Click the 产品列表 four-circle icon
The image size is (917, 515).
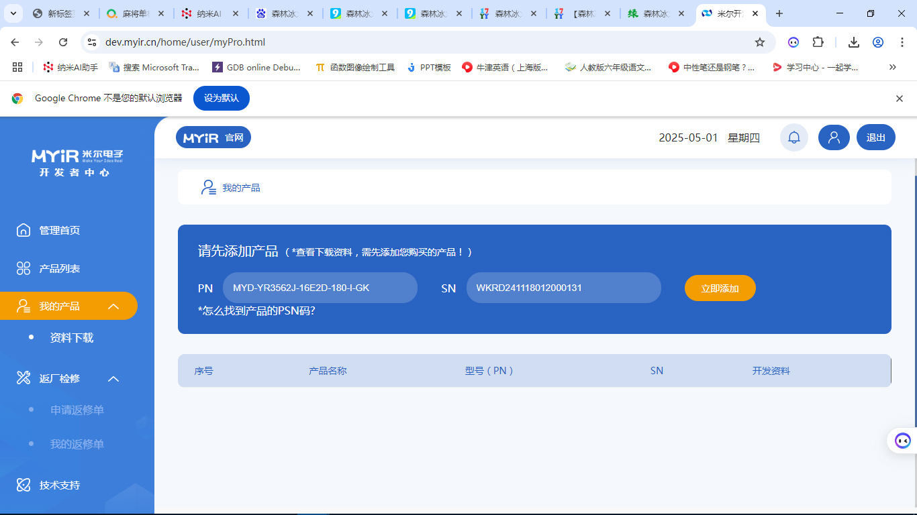(x=23, y=268)
